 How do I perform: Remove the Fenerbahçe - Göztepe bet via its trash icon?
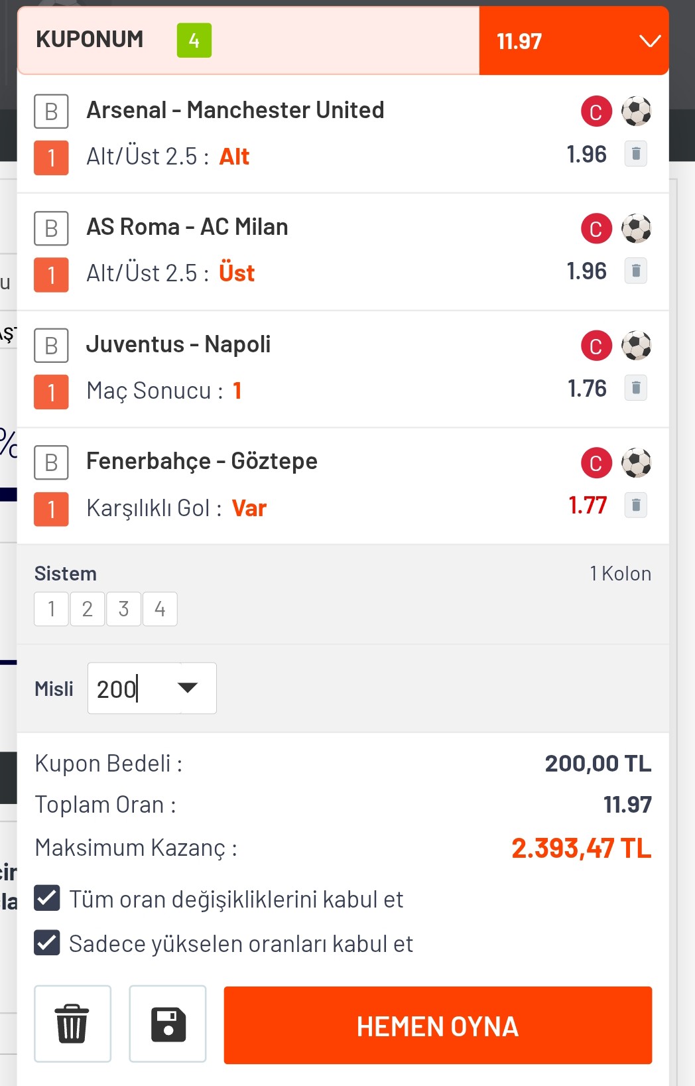(635, 506)
